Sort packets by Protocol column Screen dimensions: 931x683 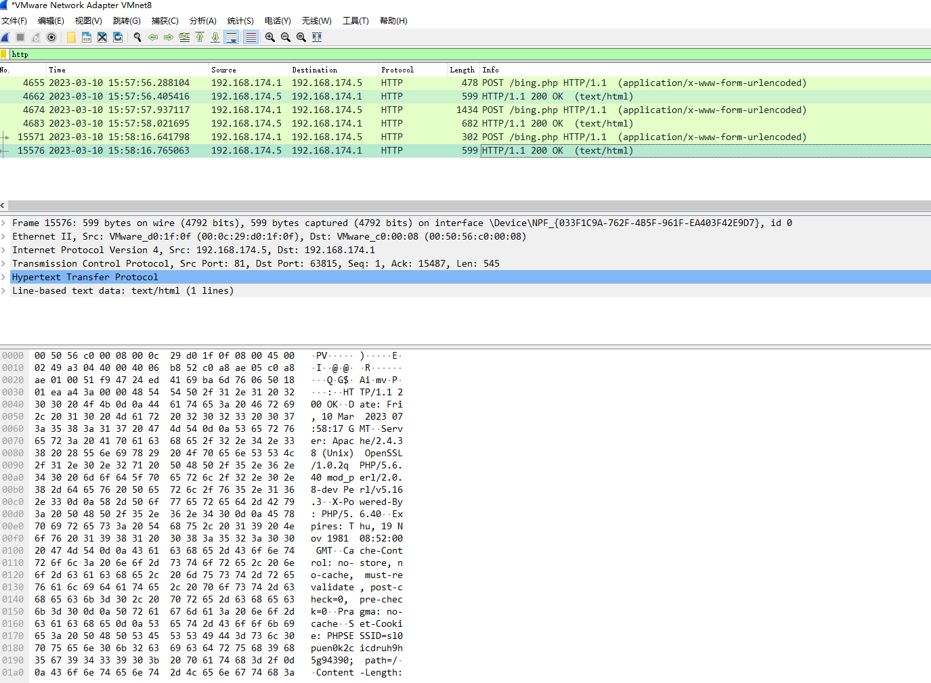coord(413,70)
